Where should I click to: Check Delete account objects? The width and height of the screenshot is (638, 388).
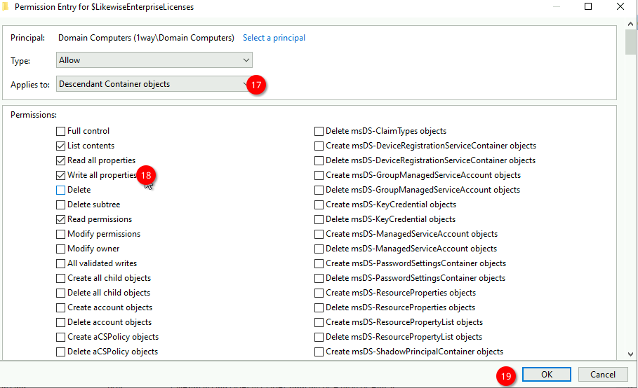[x=60, y=322]
